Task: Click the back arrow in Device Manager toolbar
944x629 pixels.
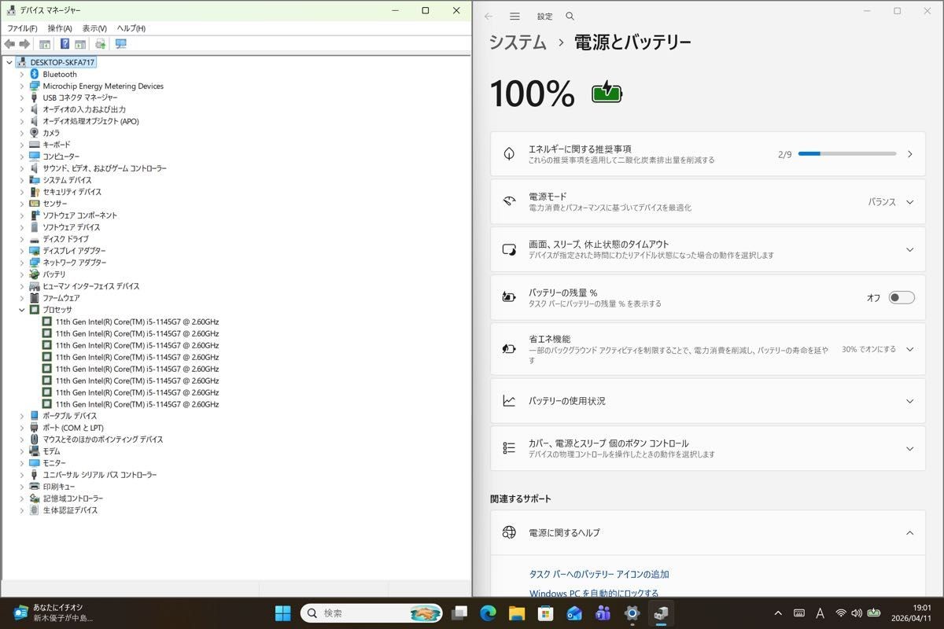Action: coord(9,44)
